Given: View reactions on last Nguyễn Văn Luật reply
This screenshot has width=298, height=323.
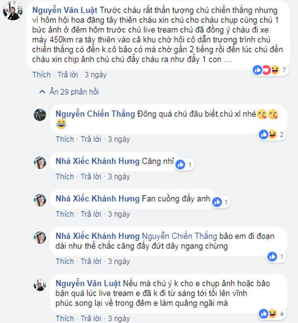Looking at the screenshot, I should point(272,313).
